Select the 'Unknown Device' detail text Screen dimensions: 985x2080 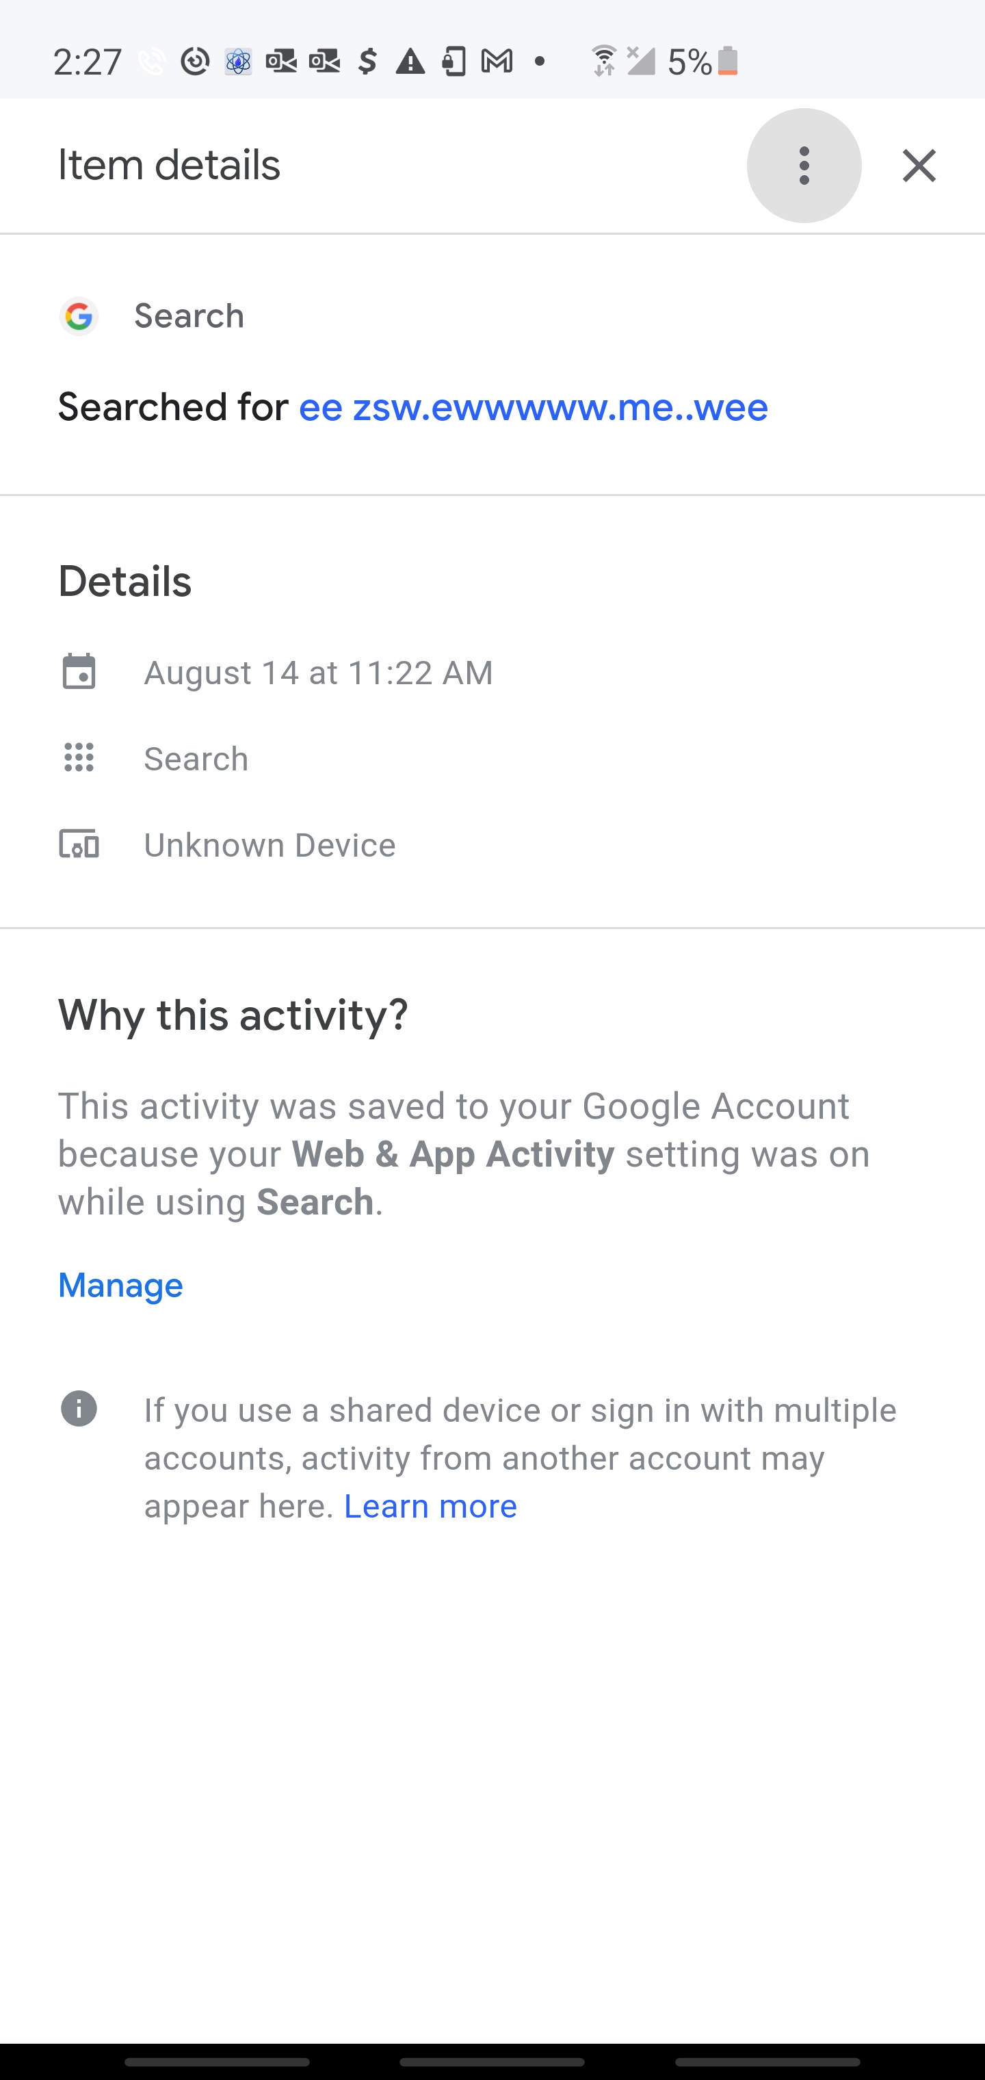pos(270,846)
